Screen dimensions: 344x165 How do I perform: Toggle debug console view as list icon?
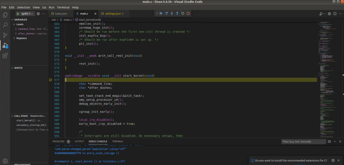pos(329,142)
